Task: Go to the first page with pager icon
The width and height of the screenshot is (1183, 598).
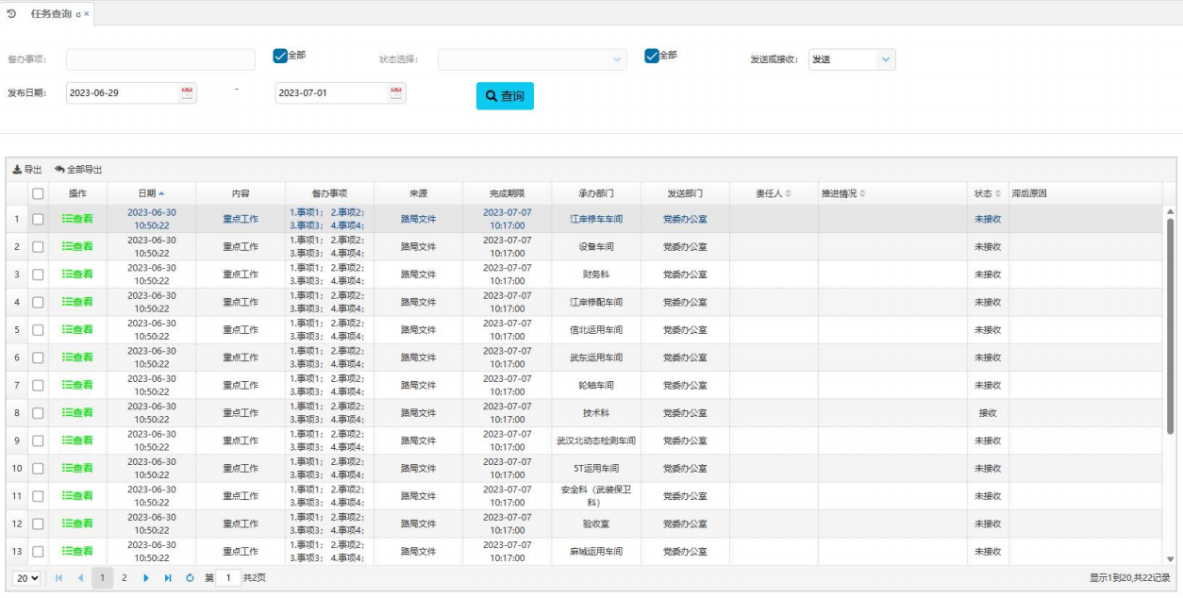Action: click(x=59, y=577)
